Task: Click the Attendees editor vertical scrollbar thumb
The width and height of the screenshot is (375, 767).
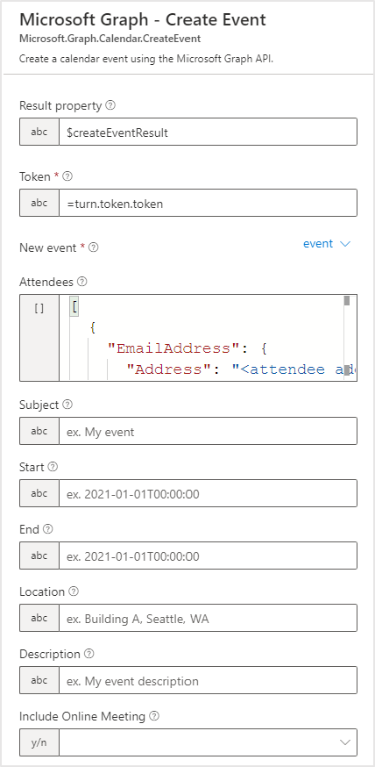Action: (347, 300)
